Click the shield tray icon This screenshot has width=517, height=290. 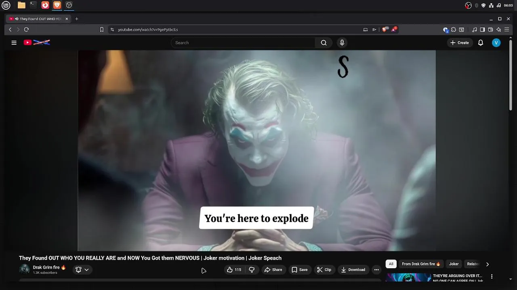(483, 5)
